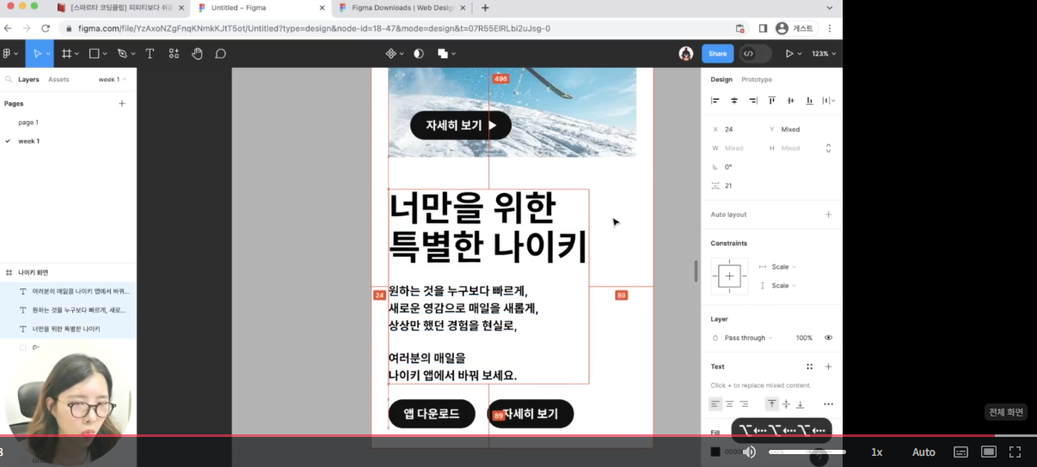
Task: Set text vertical align middle
Action: coord(786,404)
